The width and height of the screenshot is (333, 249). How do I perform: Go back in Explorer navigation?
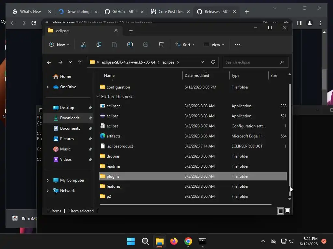point(49,62)
